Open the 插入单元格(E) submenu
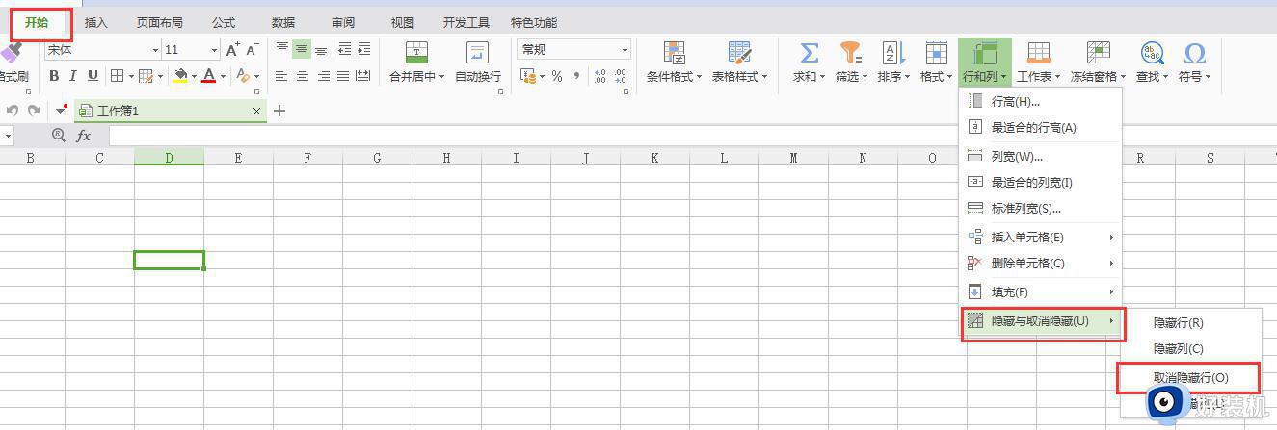 [1041, 237]
